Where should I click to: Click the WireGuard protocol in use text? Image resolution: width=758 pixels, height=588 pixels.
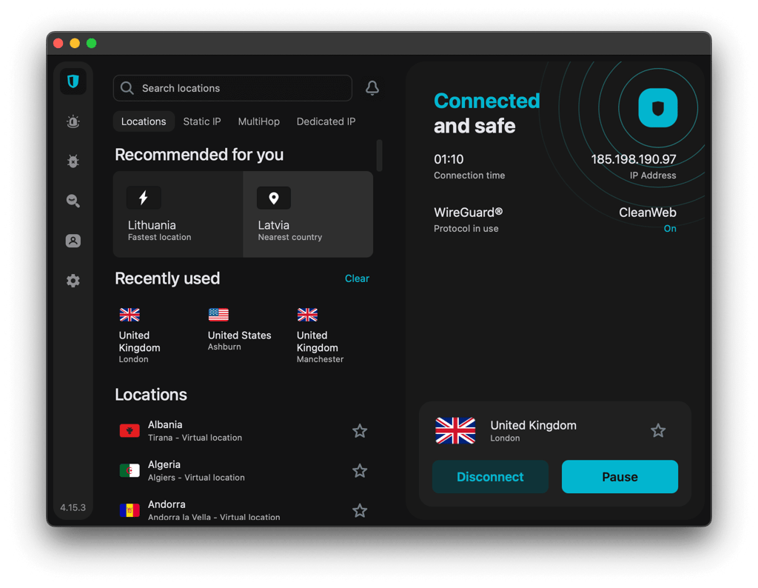[x=468, y=219]
